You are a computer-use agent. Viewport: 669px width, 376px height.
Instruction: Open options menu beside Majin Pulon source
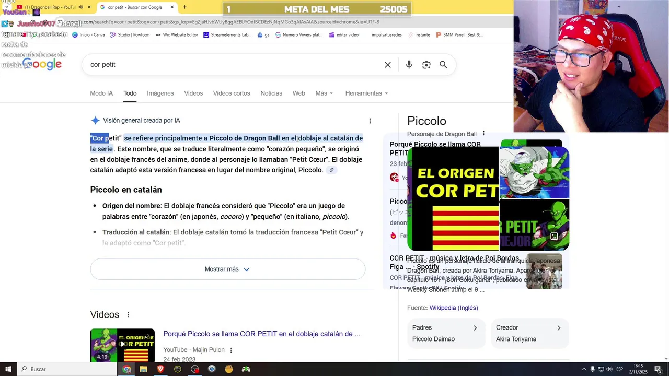[x=231, y=350]
